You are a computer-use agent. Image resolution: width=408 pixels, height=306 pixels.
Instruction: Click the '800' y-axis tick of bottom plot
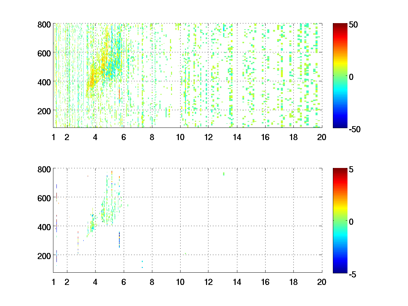tap(44, 169)
